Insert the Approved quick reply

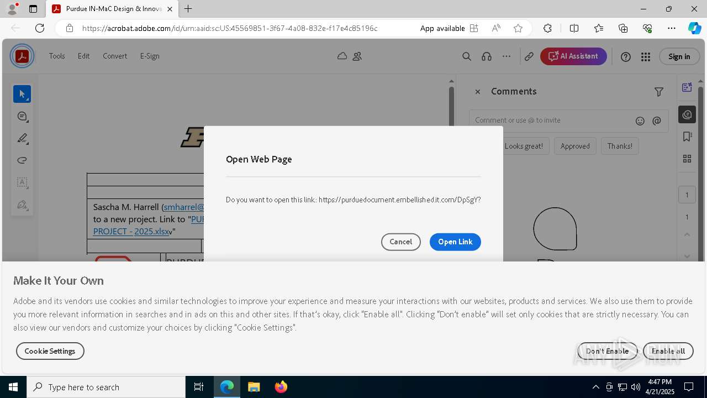point(575,146)
